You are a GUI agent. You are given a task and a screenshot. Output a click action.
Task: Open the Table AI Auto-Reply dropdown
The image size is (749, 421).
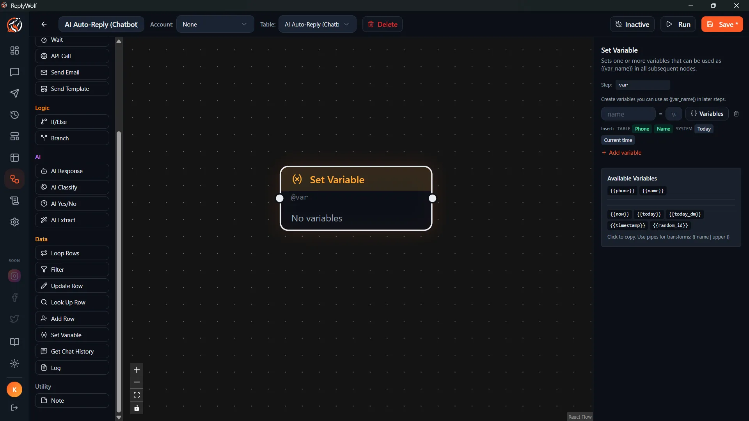pos(317,24)
